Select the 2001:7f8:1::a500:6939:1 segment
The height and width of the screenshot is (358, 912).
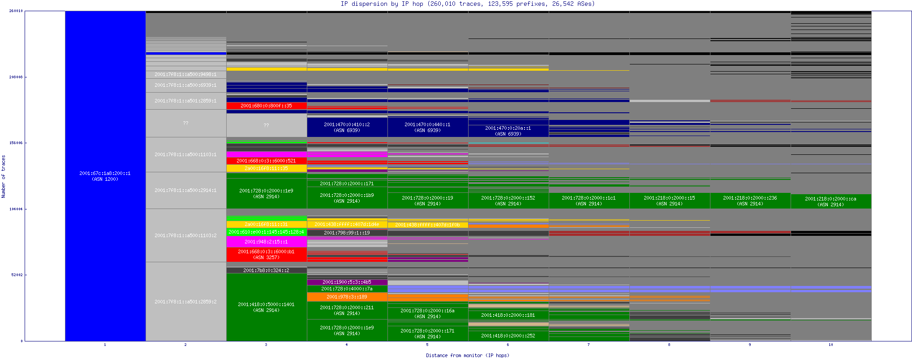pos(186,85)
